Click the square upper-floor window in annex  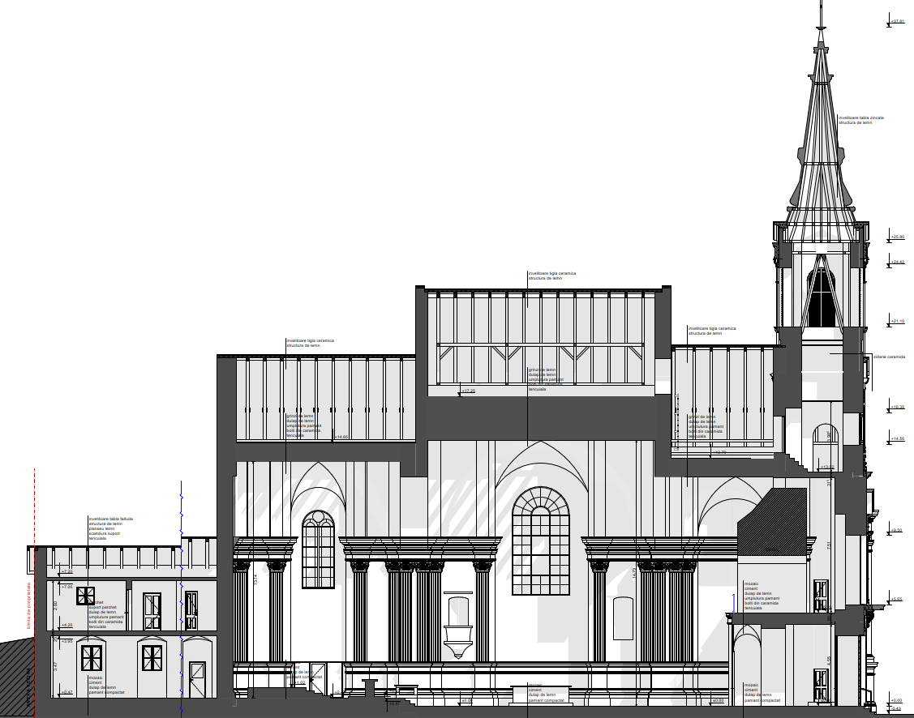85,596
